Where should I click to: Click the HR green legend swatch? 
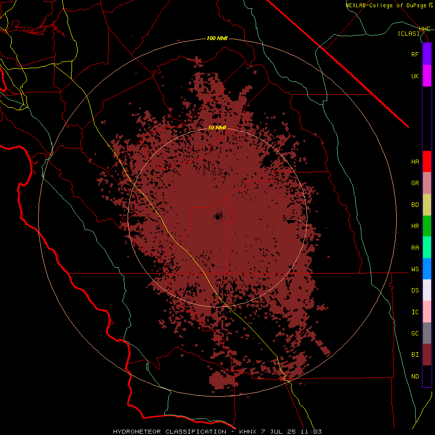tap(427, 226)
